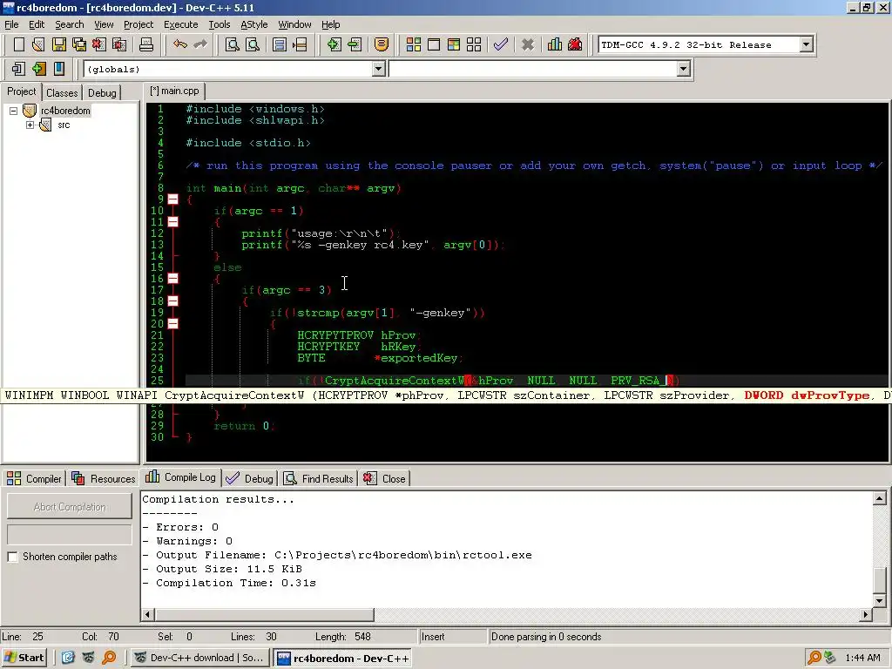Viewport: 892px width, 669px height.
Task: Switch to the left panel Debug tab
Action: [x=103, y=92]
